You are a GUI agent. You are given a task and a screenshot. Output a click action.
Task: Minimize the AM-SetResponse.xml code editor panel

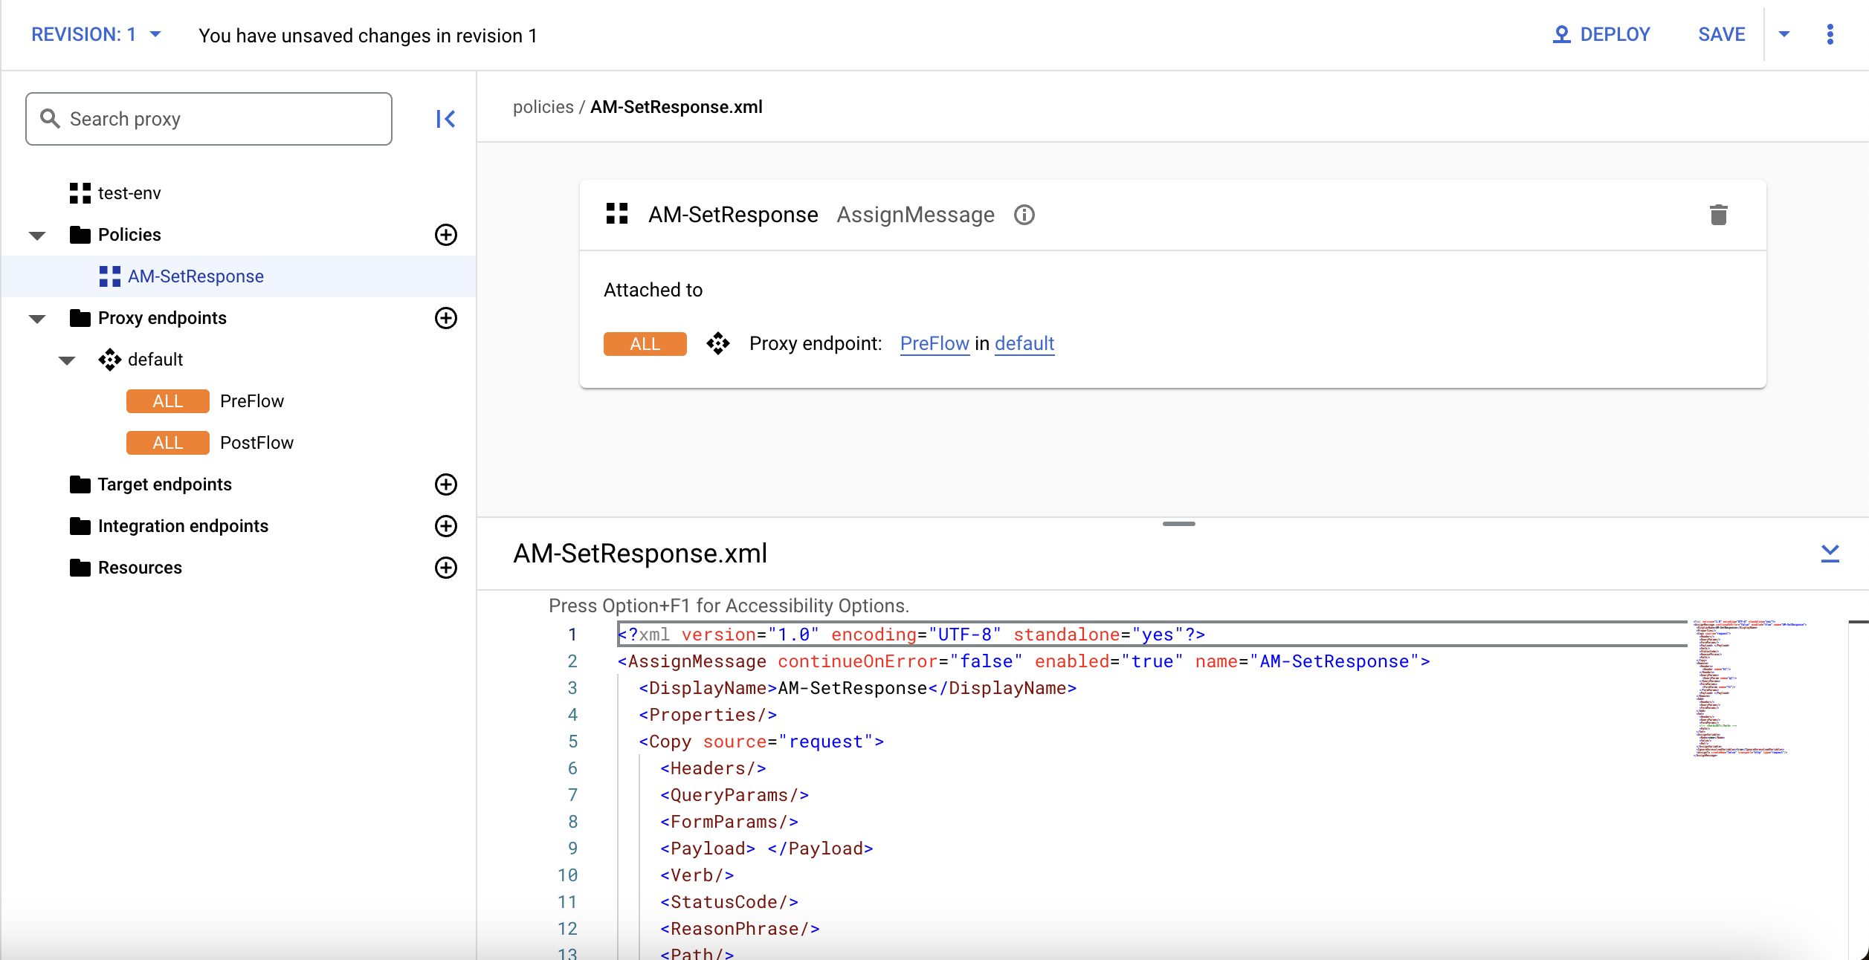click(1830, 554)
